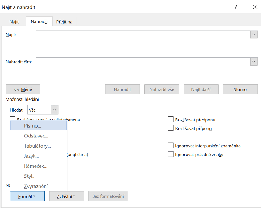Click the help question mark icon
Viewport: 261px width, 208px height.
[x=236, y=7]
